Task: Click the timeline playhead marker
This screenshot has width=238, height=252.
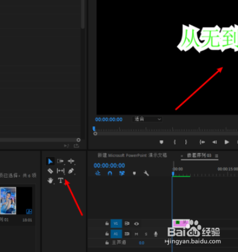Action: pos(173,174)
